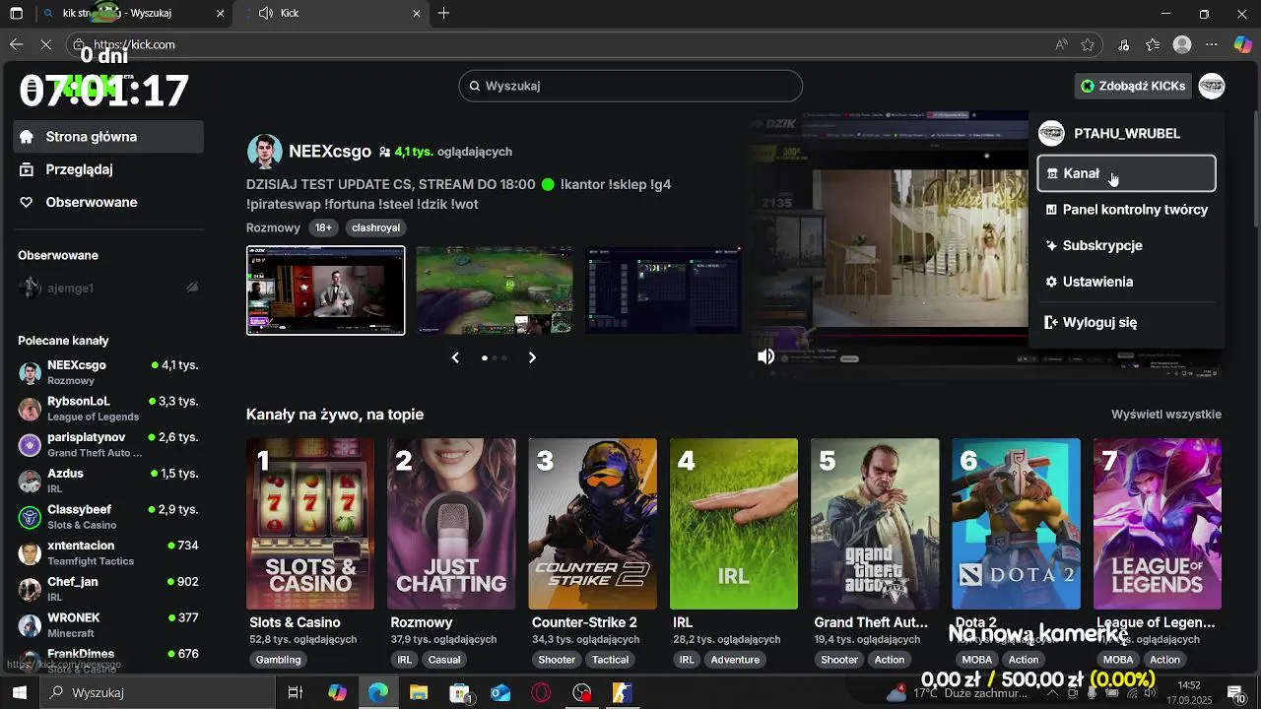Open Opera browser from taskbar

tap(541, 692)
